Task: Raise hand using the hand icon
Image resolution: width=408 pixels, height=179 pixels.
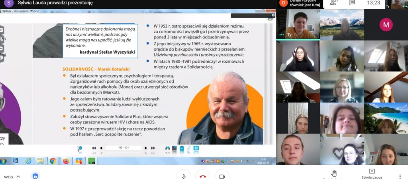Action: click(334, 173)
